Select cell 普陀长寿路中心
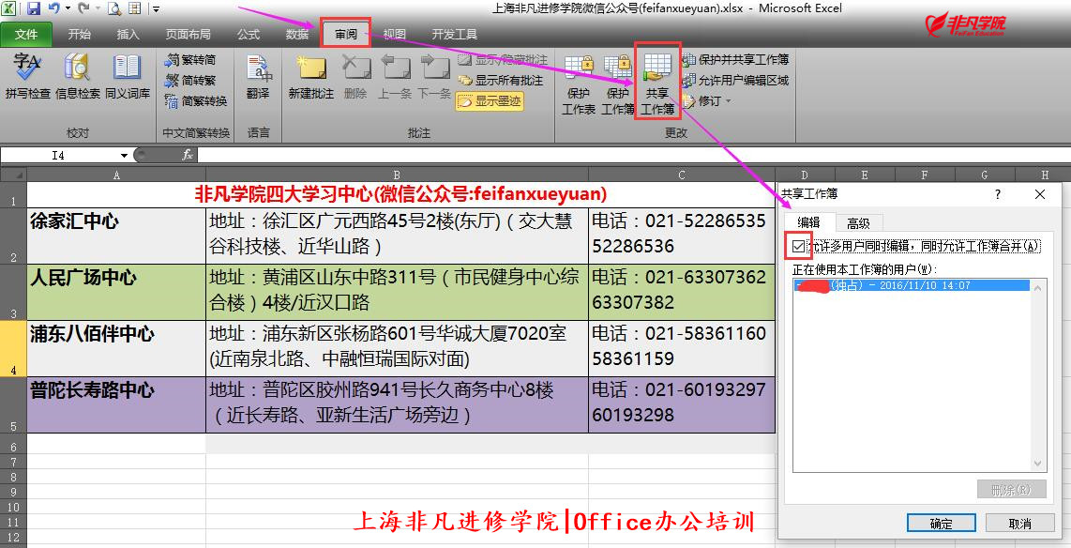Image resolution: width=1071 pixels, height=548 pixels. pyautogui.click(x=116, y=404)
